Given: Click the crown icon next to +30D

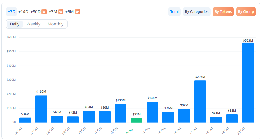Looking at the screenshot, I should click(44, 12).
